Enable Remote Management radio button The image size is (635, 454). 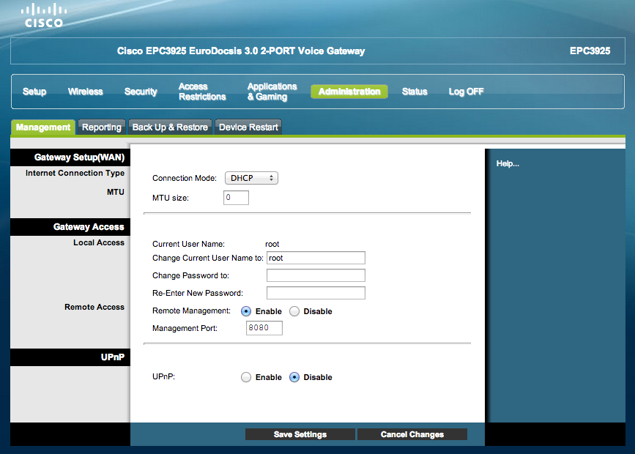click(246, 311)
